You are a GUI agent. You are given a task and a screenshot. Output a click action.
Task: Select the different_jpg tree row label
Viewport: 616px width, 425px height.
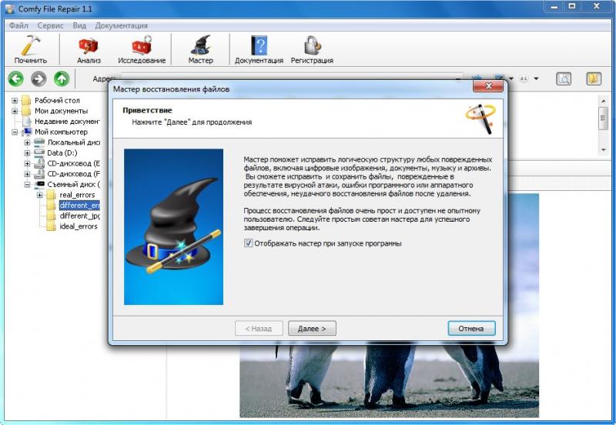79,216
